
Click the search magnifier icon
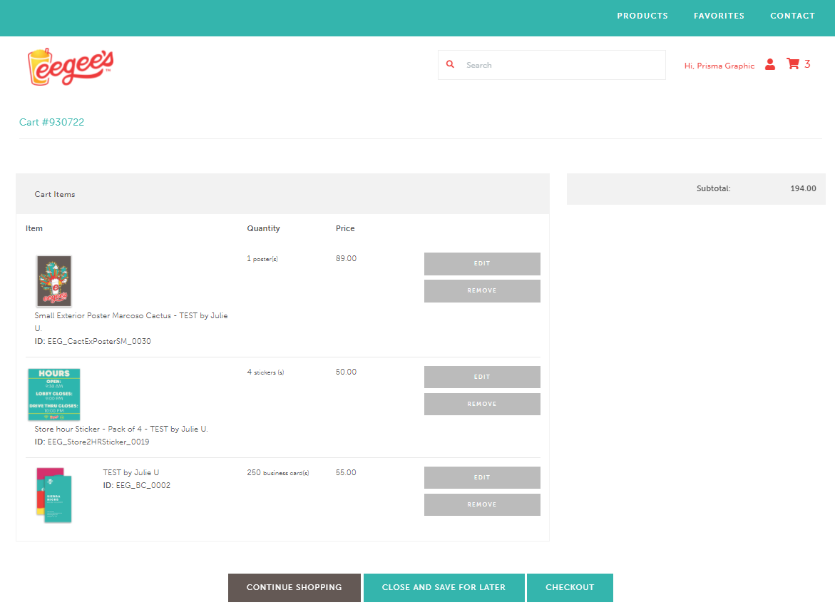coord(450,64)
